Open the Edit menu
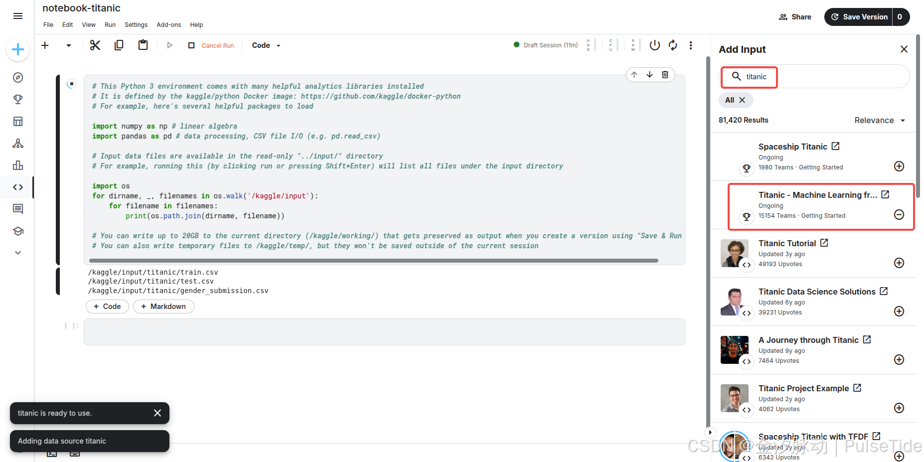This screenshot has width=924, height=462. (x=68, y=25)
